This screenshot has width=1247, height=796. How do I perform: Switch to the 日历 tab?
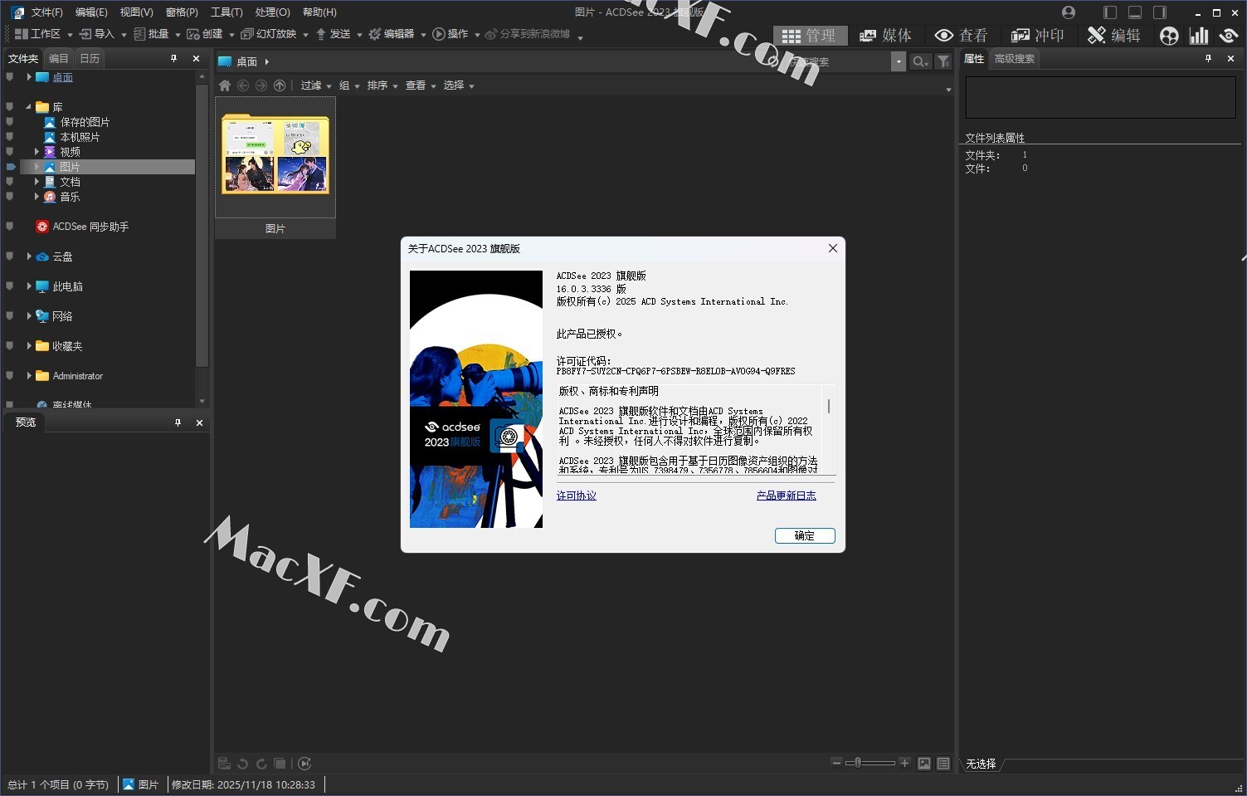(x=90, y=58)
